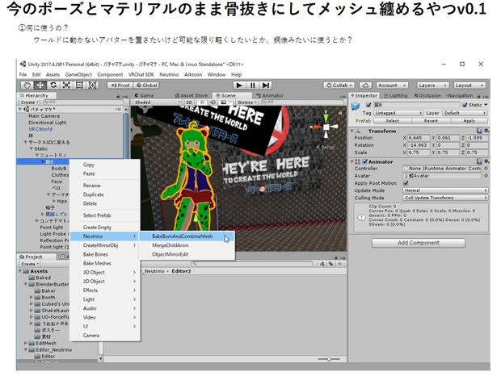Switch to the Game tab

144,95
